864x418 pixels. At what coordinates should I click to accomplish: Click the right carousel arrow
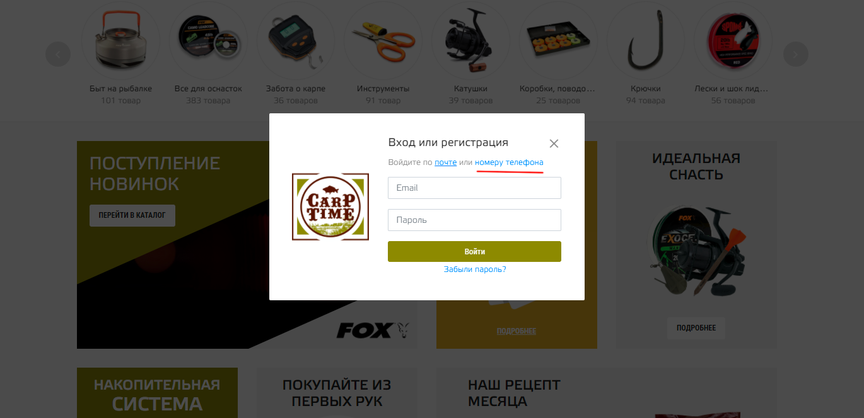click(x=795, y=54)
